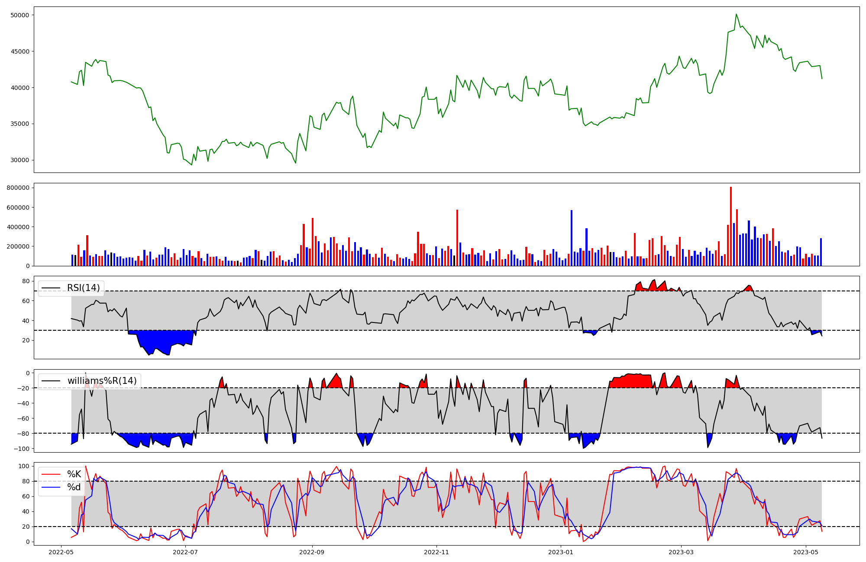Click the price line's highest peak

(x=736, y=15)
